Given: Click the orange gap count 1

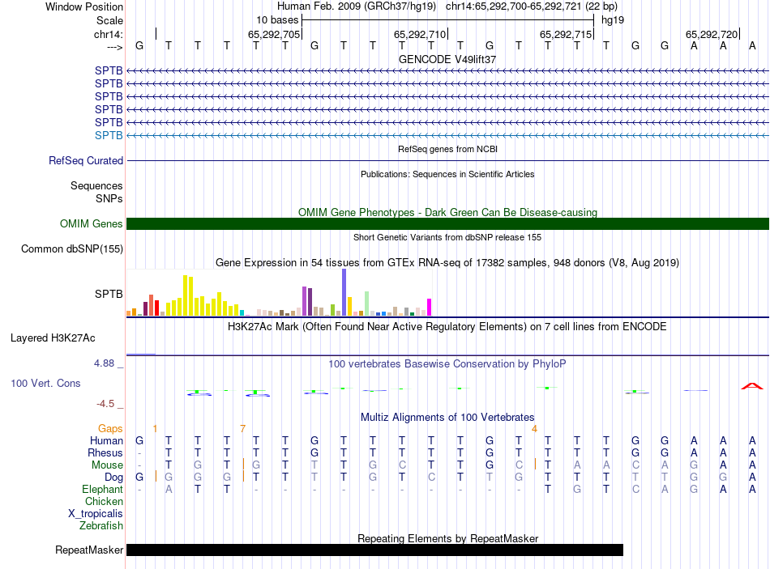Looking at the screenshot, I should tap(155, 429).
